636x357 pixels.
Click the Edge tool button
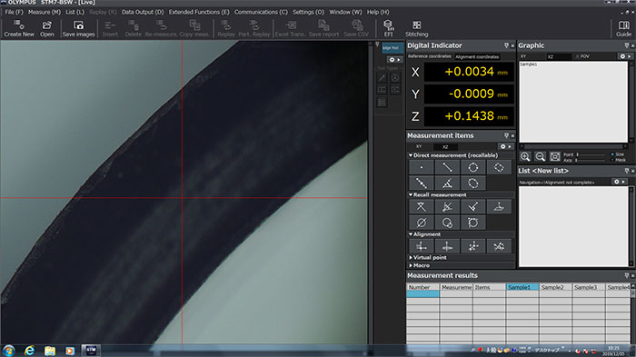click(x=393, y=48)
